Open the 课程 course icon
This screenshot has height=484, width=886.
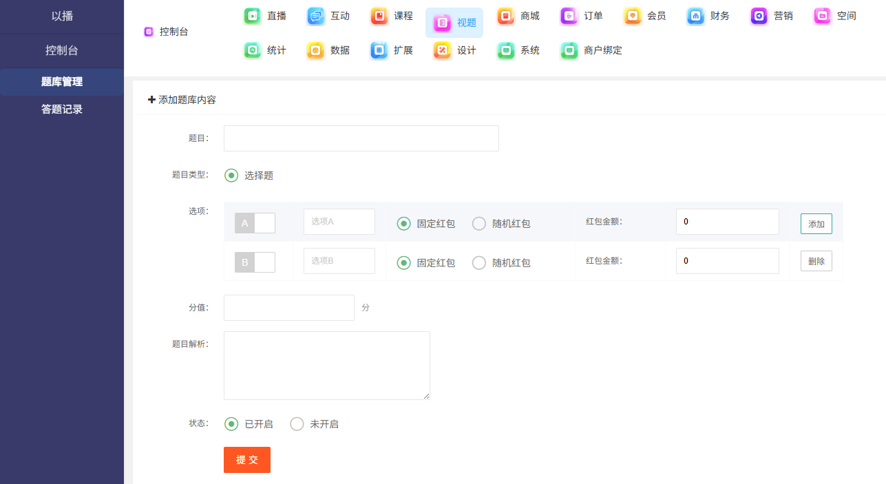(379, 16)
